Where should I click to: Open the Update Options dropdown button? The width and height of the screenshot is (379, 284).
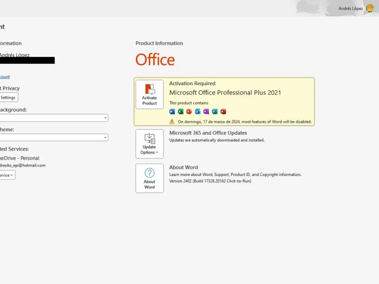click(x=149, y=144)
